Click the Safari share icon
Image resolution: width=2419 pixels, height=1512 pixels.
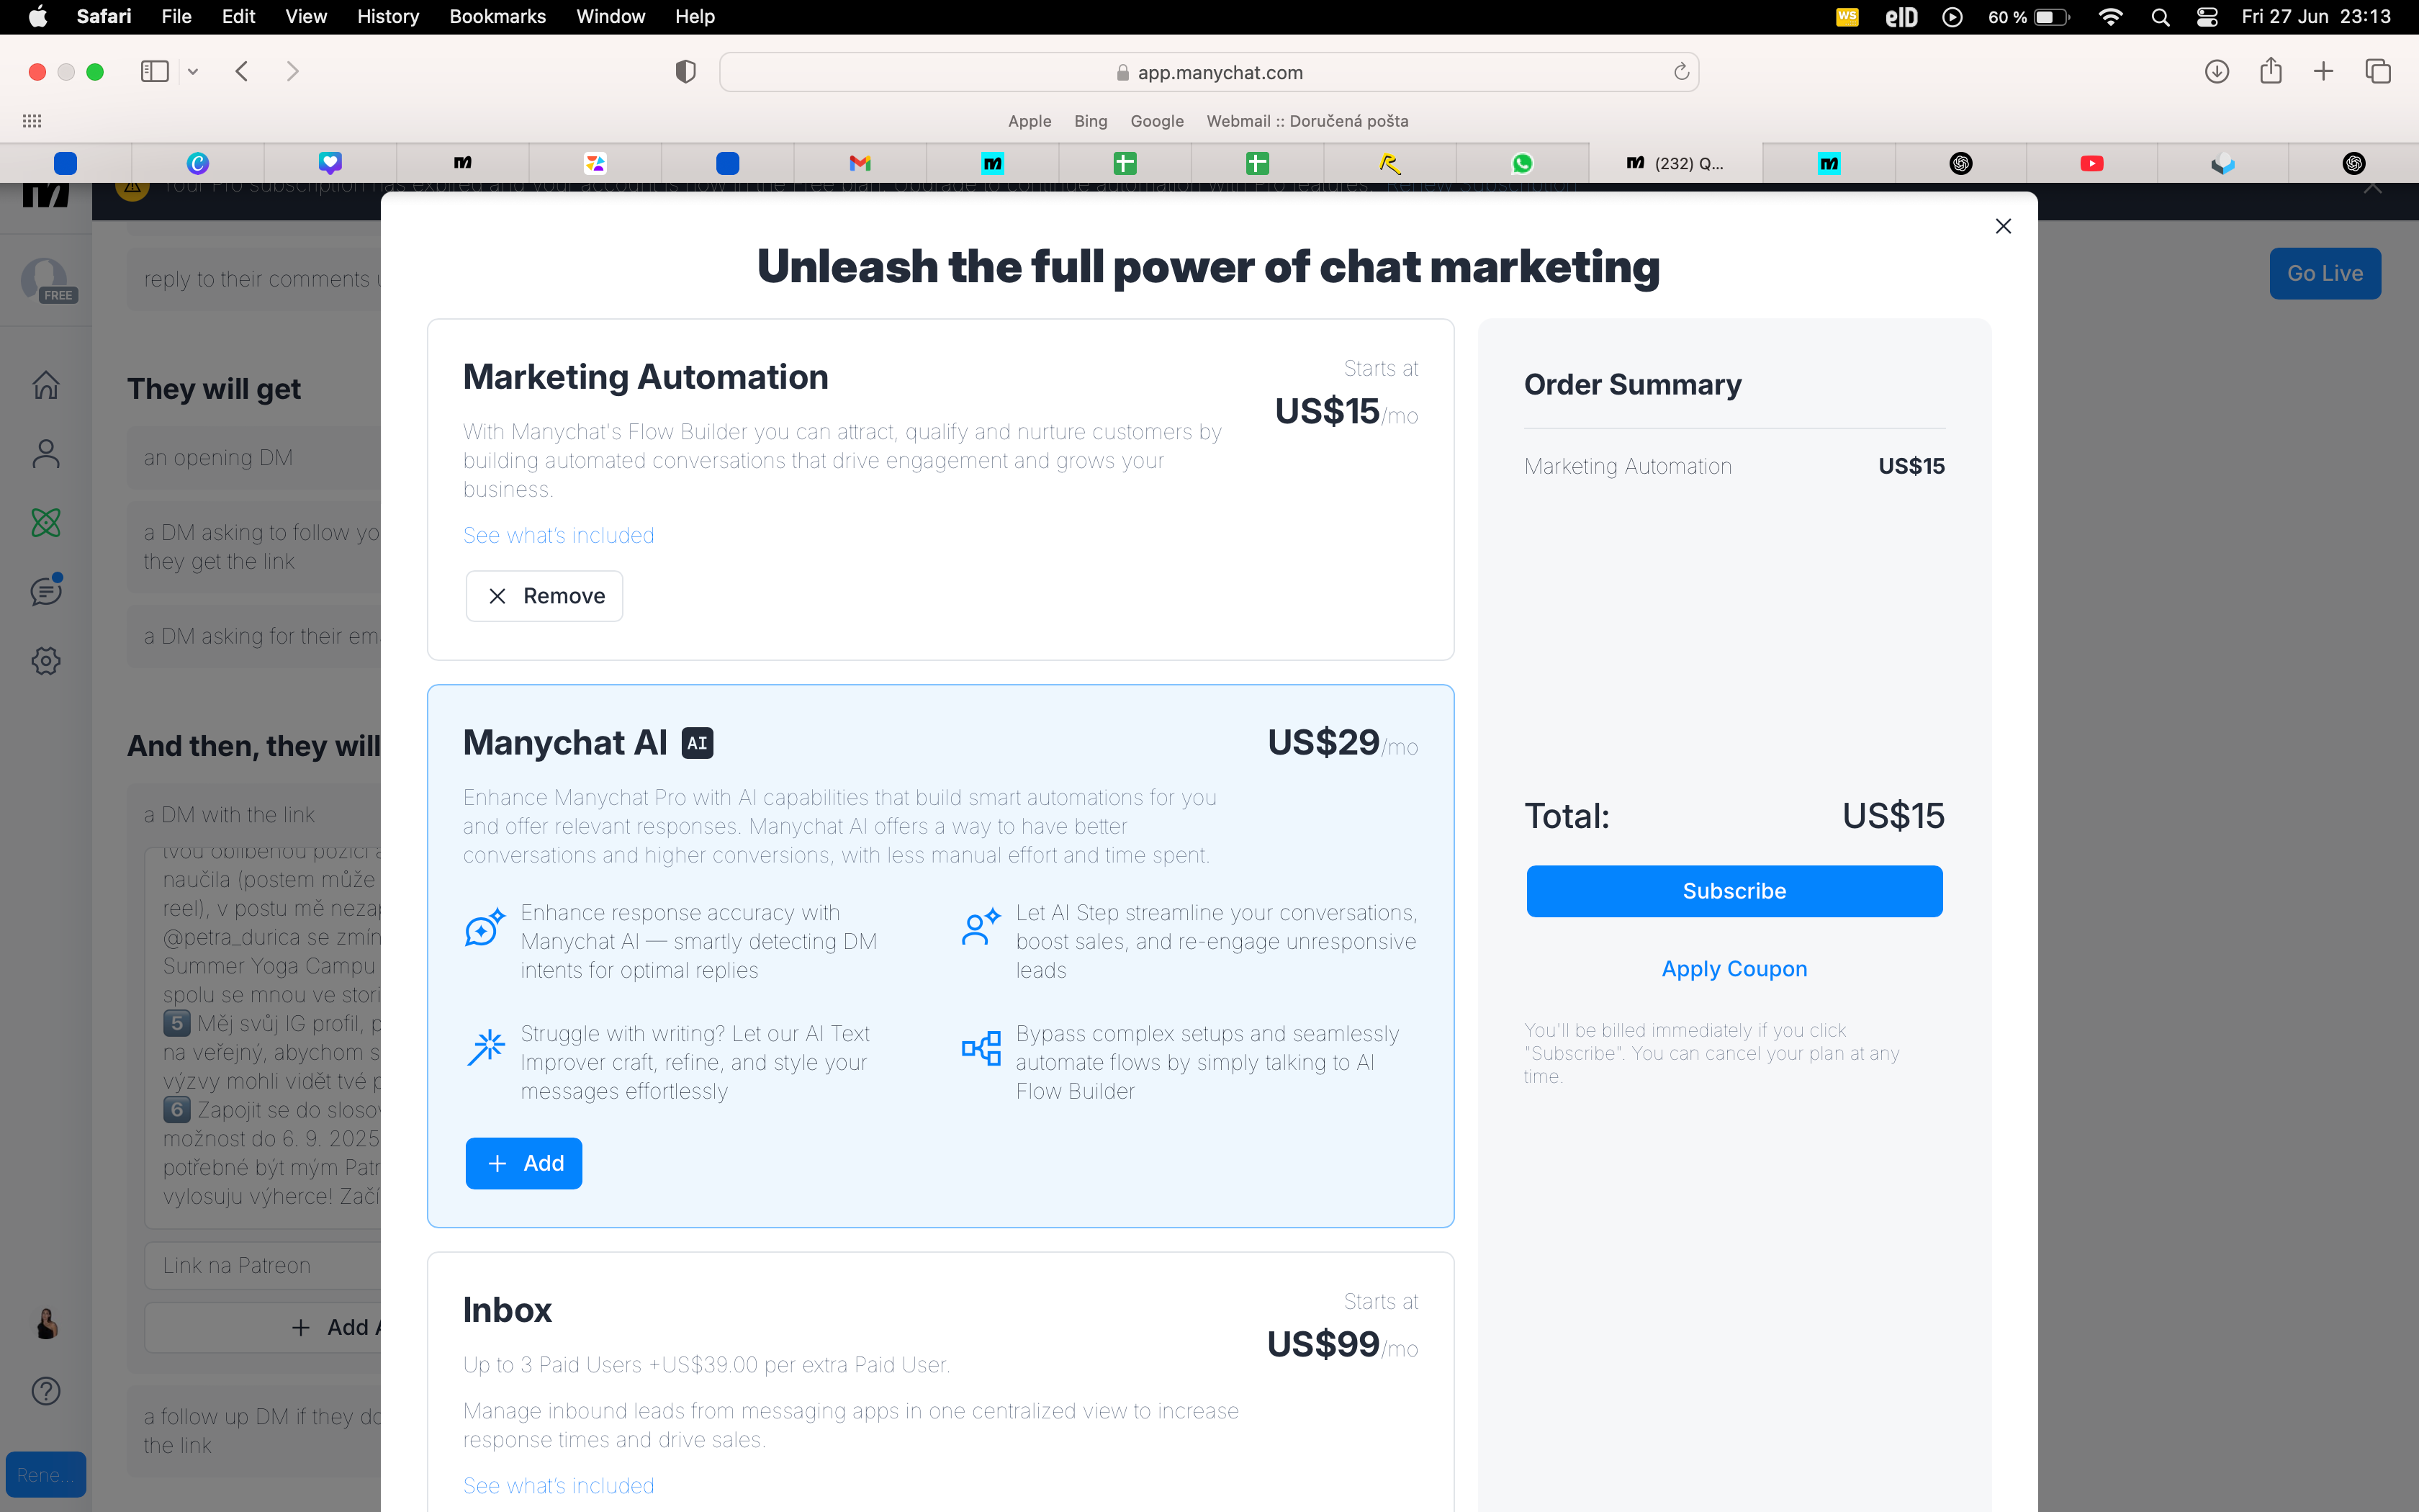coord(2271,71)
